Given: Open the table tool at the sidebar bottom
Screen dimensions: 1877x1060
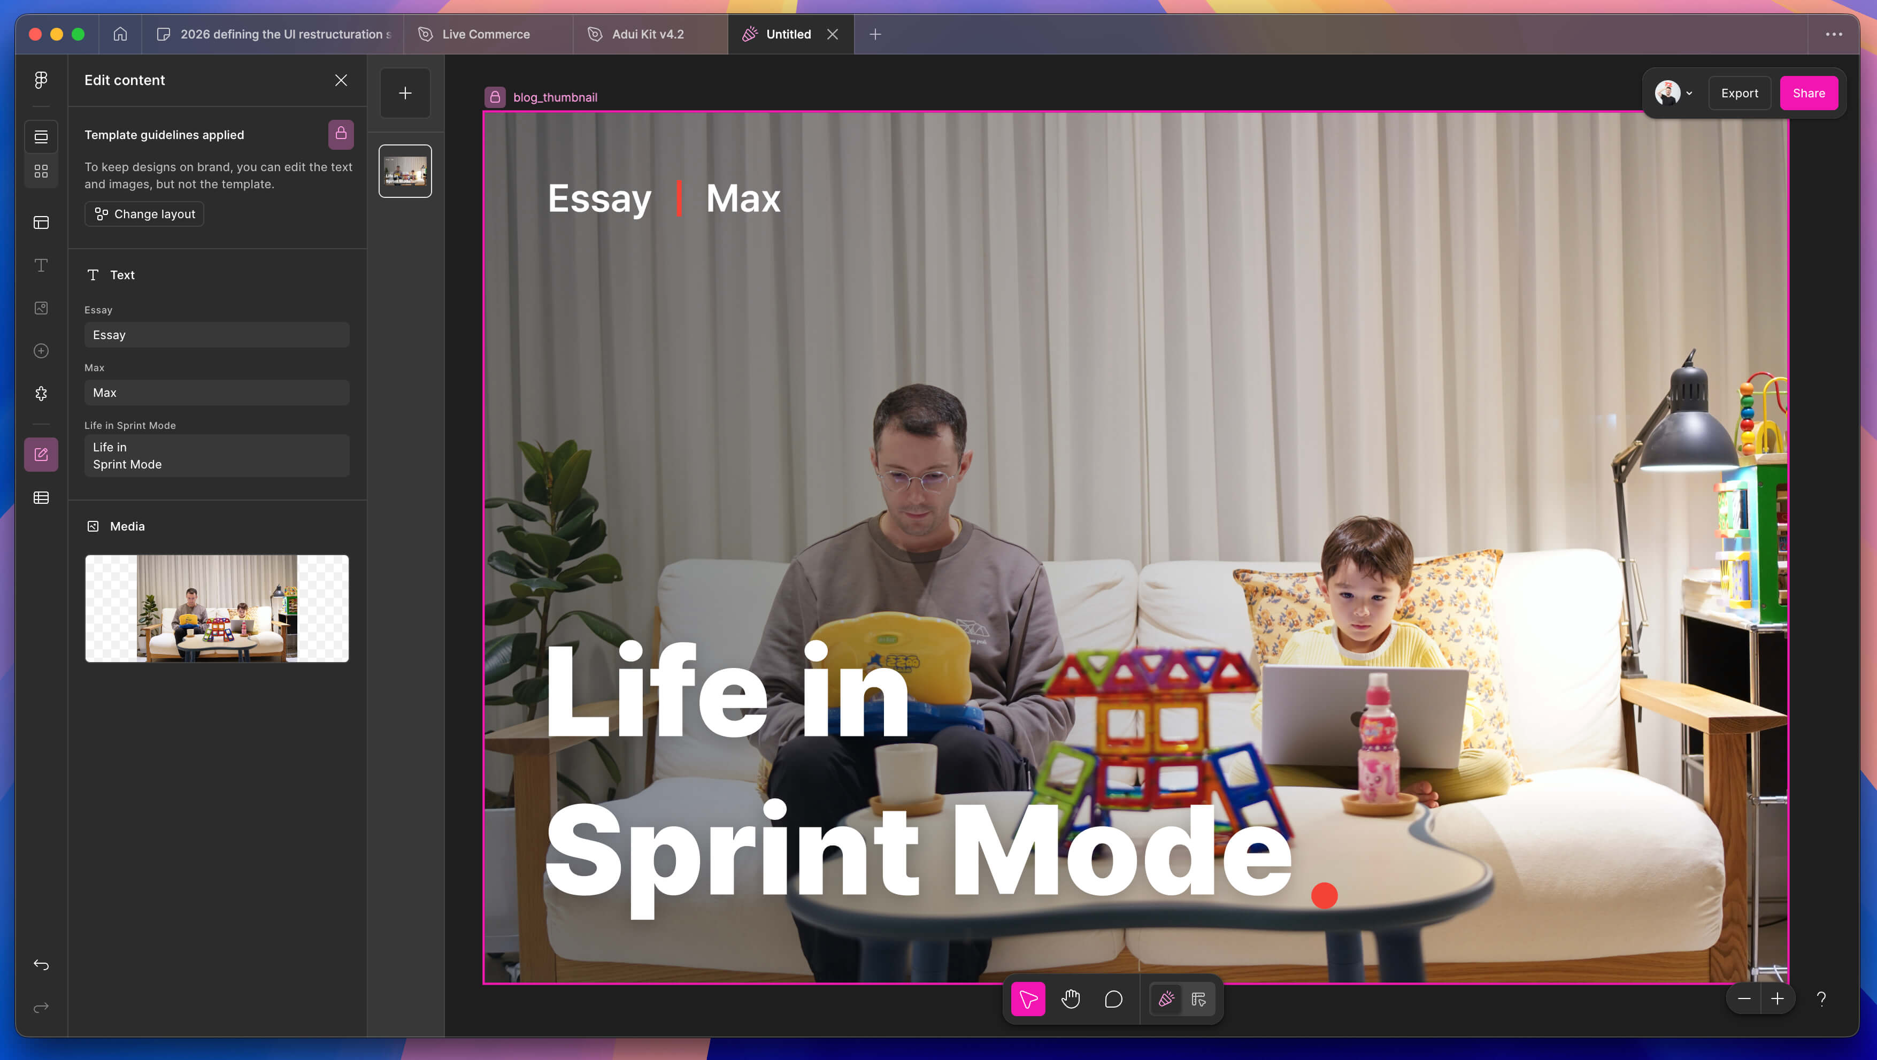Looking at the screenshot, I should click(x=41, y=497).
